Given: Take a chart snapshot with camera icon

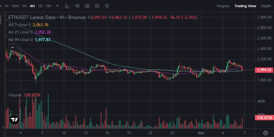Looking at the screenshot, I should pos(87,6).
